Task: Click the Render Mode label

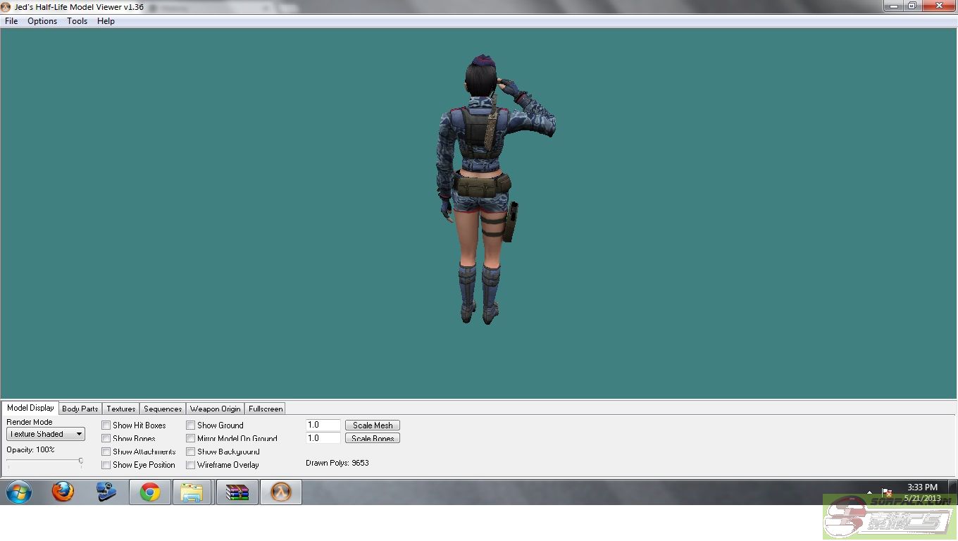Action: click(x=30, y=422)
